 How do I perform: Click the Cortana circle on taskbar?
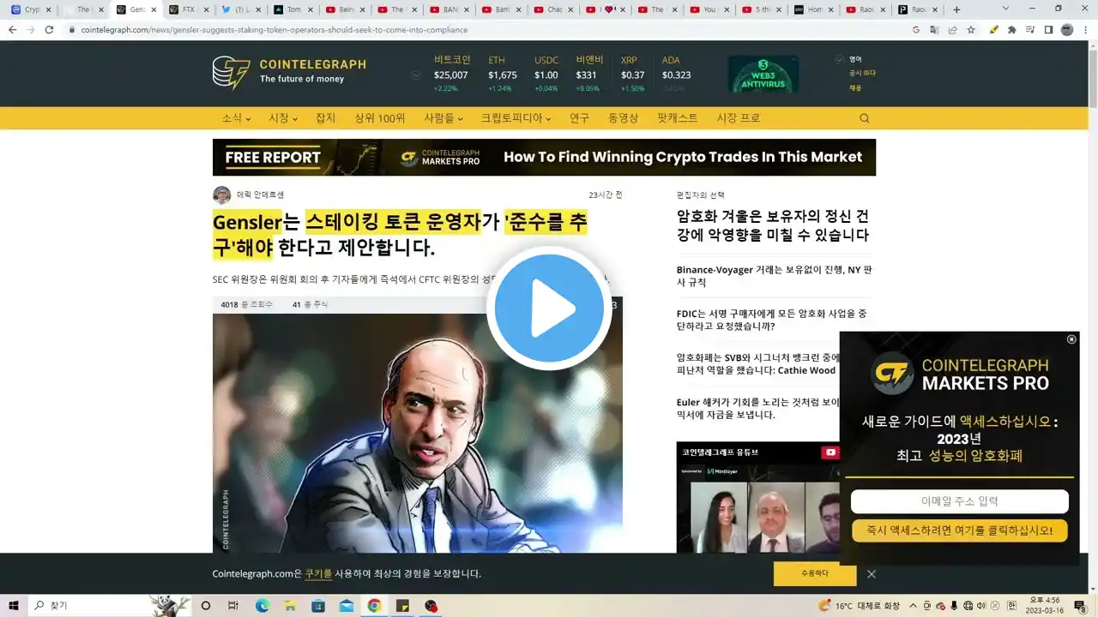click(205, 605)
